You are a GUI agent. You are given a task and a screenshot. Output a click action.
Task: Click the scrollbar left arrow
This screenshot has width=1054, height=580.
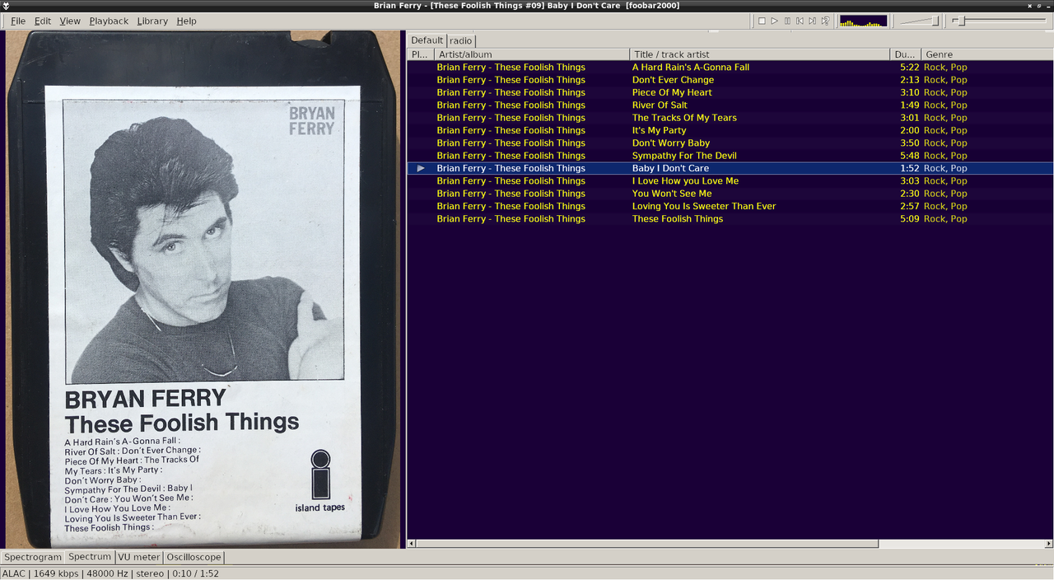click(412, 544)
